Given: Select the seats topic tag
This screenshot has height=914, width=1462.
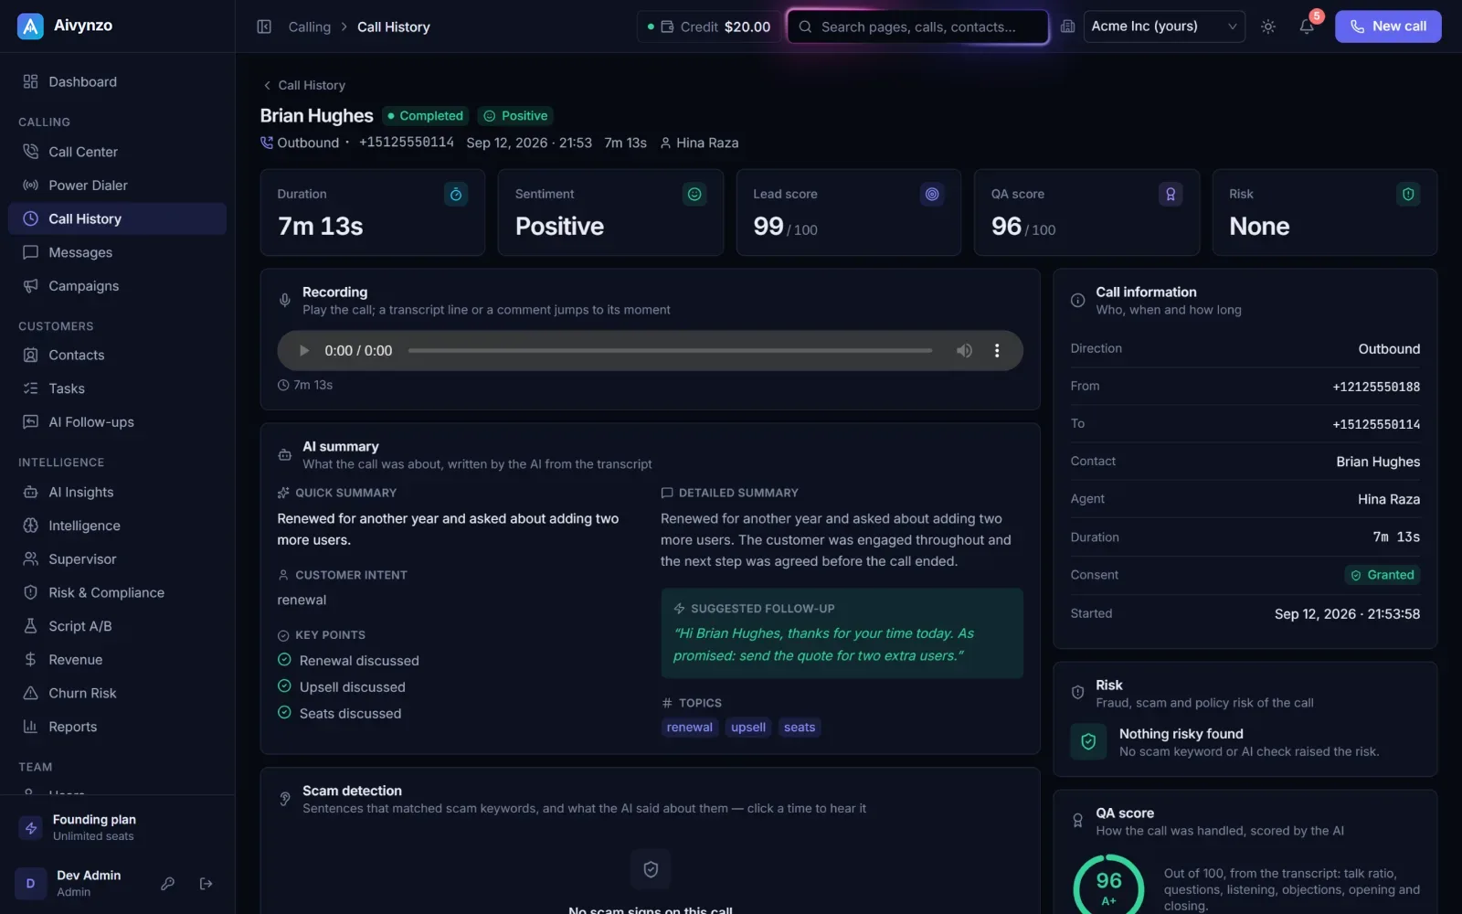Looking at the screenshot, I should [x=800, y=728].
